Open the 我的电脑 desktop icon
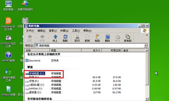The height and width of the screenshot is (101, 169). point(8,6)
